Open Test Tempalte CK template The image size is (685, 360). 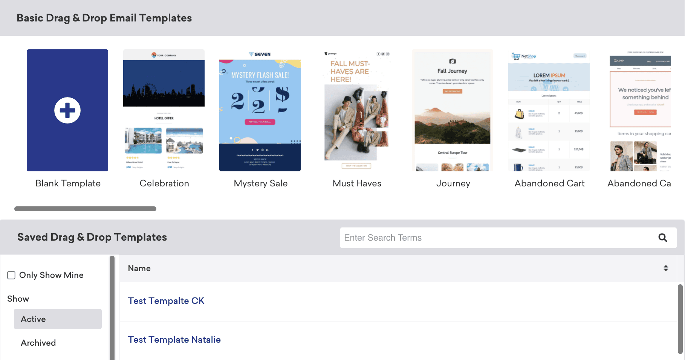coord(166,301)
